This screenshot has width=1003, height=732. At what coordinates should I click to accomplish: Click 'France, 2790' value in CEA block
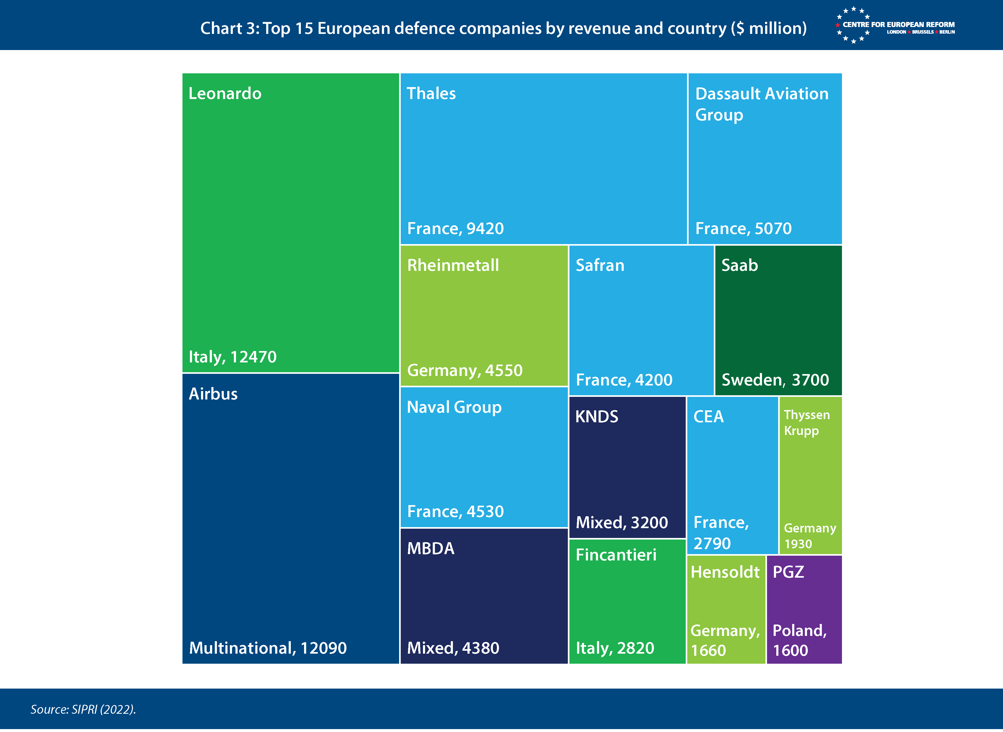pyautogui.click(x=721, y=533)
